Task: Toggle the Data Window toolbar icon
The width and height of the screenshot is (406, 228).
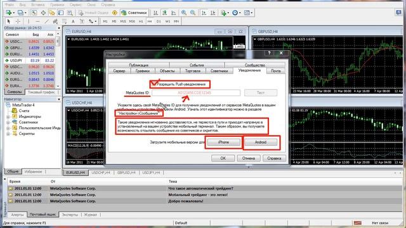Action: (x=43, y=13)
